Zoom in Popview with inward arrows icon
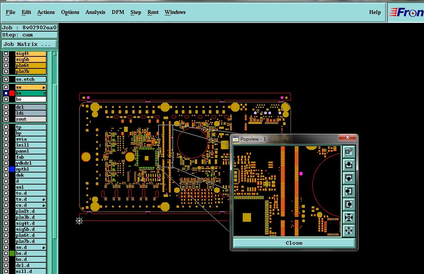Image resolution: width=424 pixels, height=274 pixels. click(349, 217)
